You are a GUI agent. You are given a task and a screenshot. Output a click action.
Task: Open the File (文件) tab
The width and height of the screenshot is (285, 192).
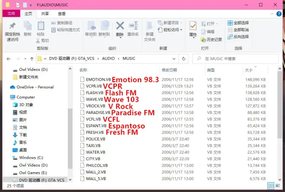pyautogui.click(x=11, y=13)
